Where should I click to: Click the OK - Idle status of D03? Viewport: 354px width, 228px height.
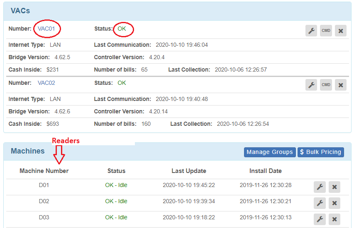(x=116, y=217)
